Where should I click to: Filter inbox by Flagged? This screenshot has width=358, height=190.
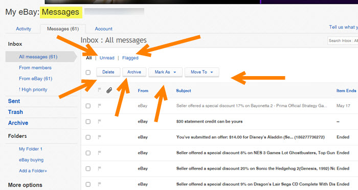(x=130, y=58)
